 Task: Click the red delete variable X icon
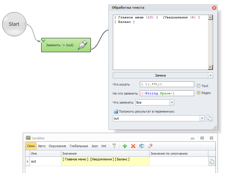point(133,146)
